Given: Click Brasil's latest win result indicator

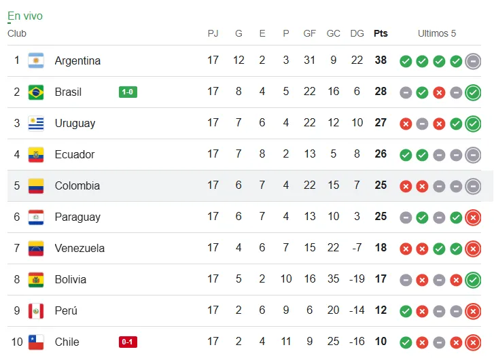Looking at the screenshot, I should coord(473,92).
